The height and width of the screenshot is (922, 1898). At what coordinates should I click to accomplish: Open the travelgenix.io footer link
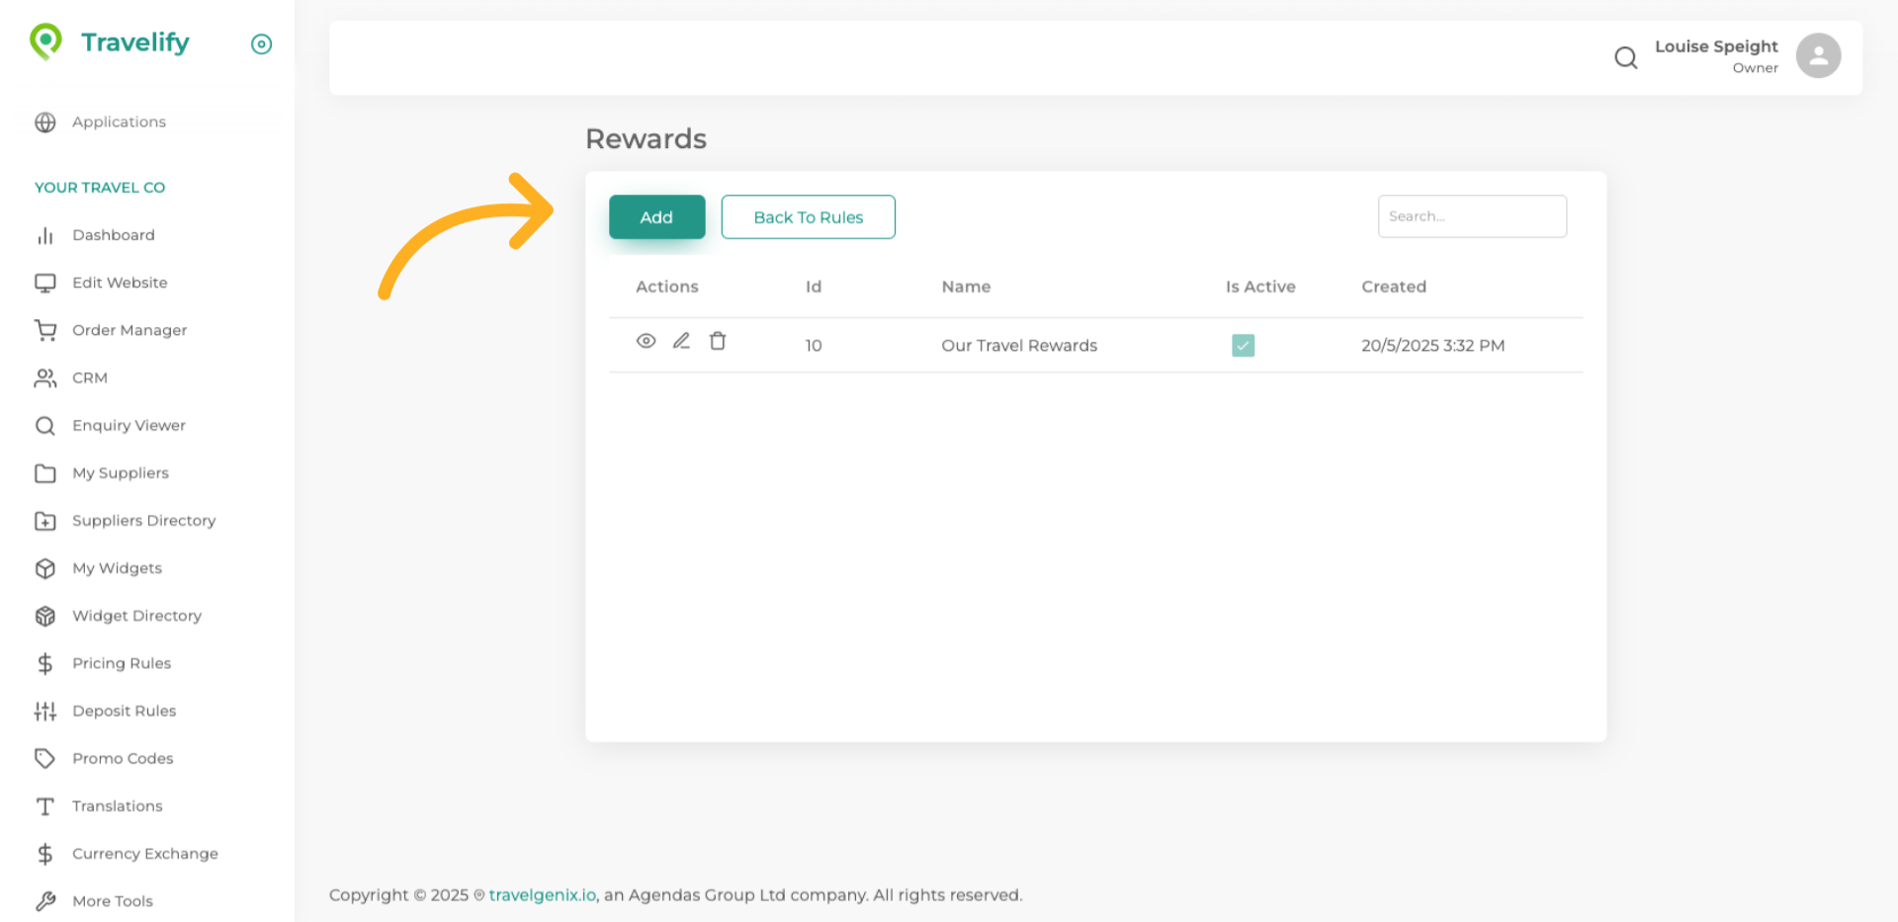point(542,895)
